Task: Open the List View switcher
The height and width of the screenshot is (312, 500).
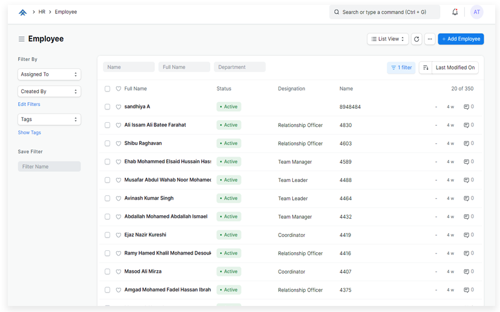Action: (387, 39)
